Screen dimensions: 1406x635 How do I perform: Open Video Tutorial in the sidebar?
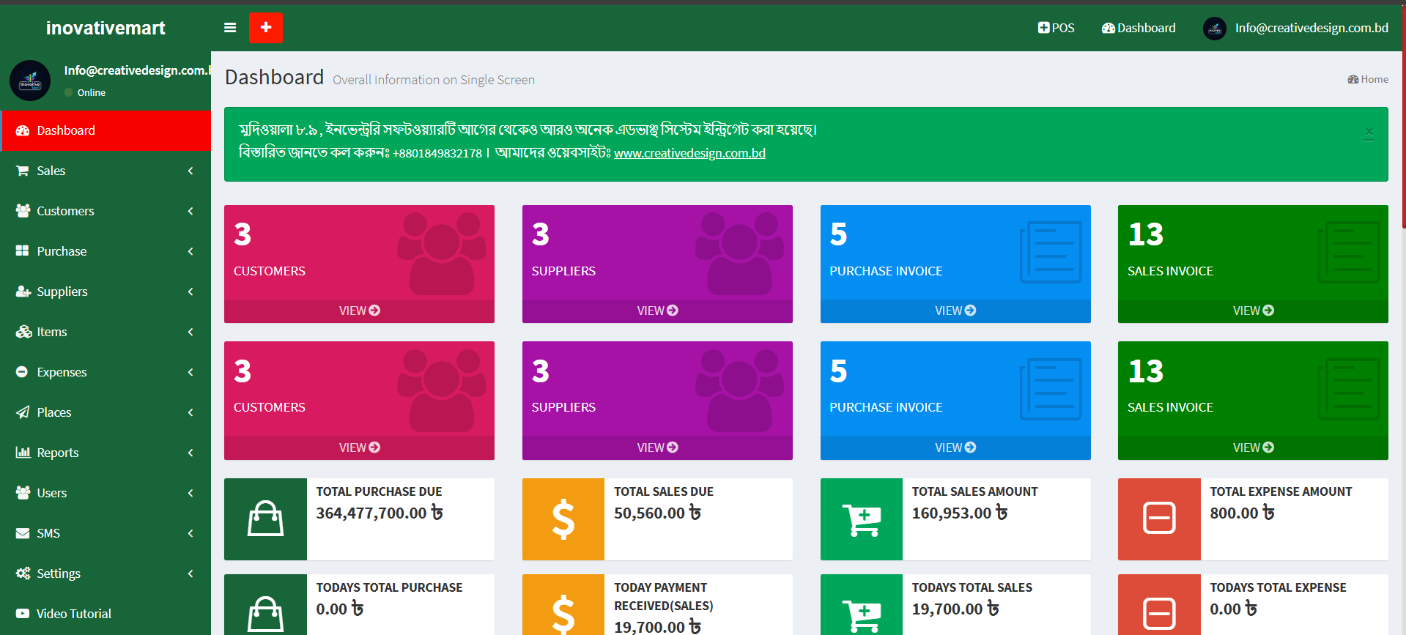pos(74,614)
